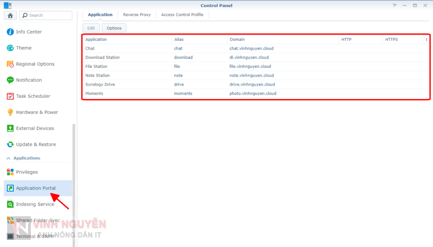
Task: Switch to Access Control Profile tab
Action: (182, 15)
